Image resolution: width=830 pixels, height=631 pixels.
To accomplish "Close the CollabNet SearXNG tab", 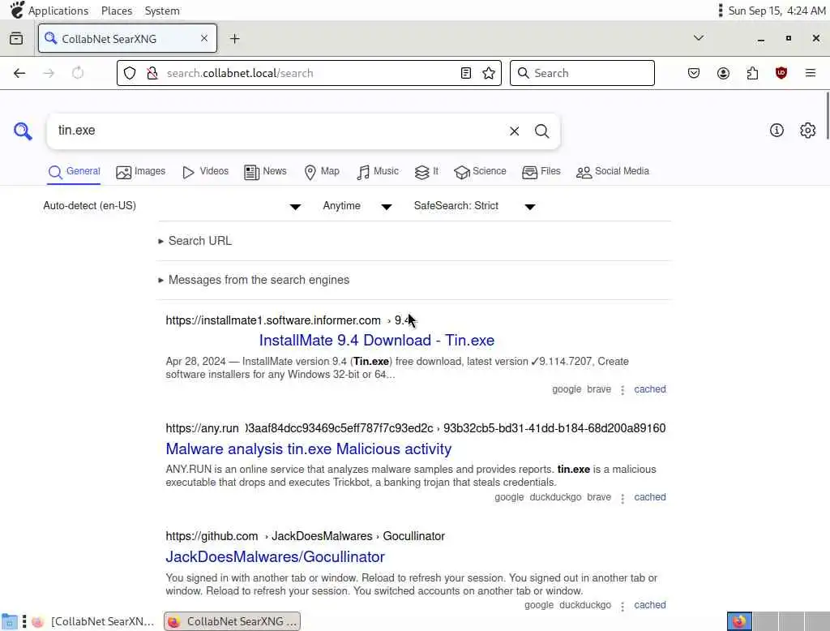I will coord(203,38).
